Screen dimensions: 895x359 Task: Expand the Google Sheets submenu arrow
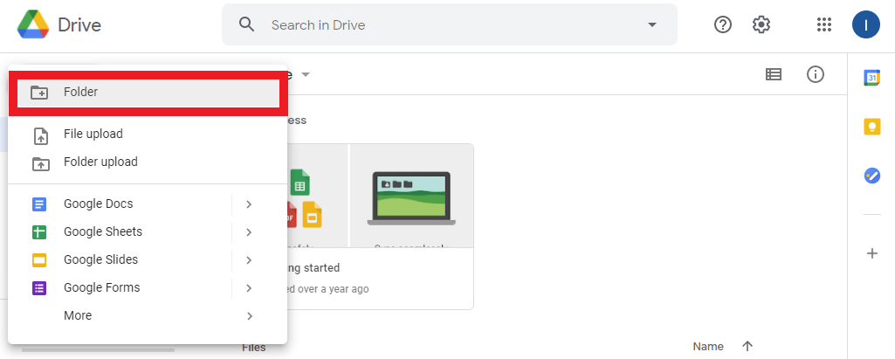(x=249, y=232)
